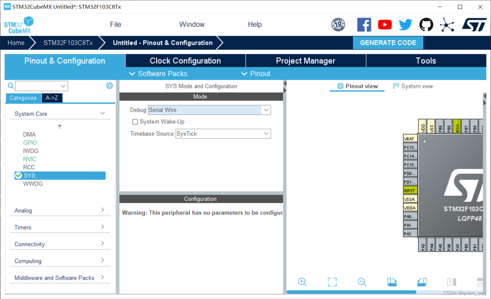Click the STM32CubeMX logo
Screen dimensions: 491x299
19,25
